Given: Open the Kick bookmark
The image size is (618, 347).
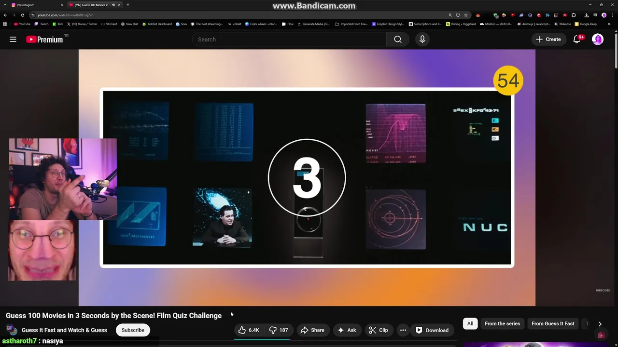Looking at the screenshot, I should click(x=58, y=24).
